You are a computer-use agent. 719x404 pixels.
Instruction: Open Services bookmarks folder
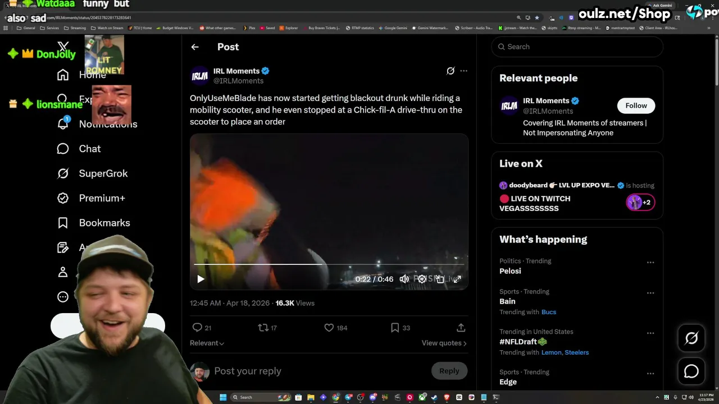pyautogui.click(x=49, y=27)
